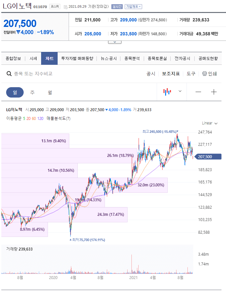Viewport: 226px width, 292px height.
Task: Expand chart type dropdown chevron
Action: click(x=180, y=91)
